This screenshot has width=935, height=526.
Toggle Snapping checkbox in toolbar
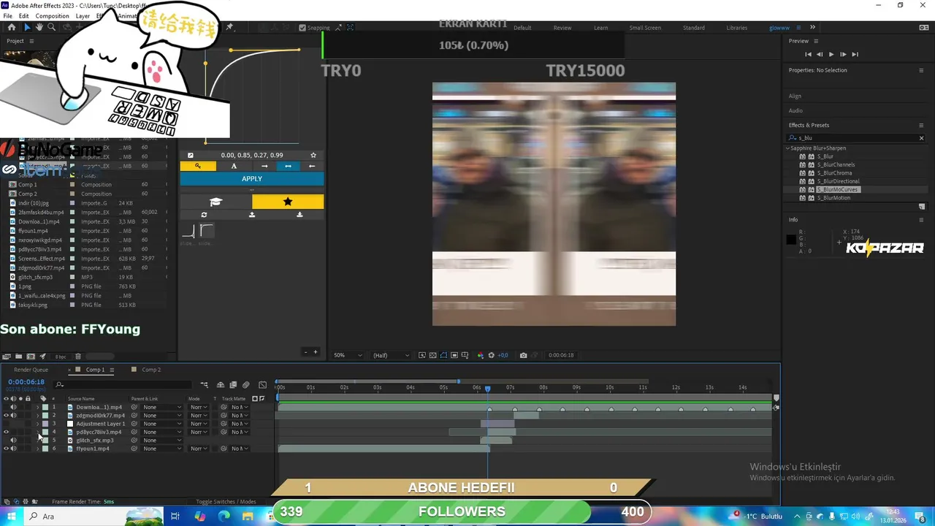pos(302,28)
